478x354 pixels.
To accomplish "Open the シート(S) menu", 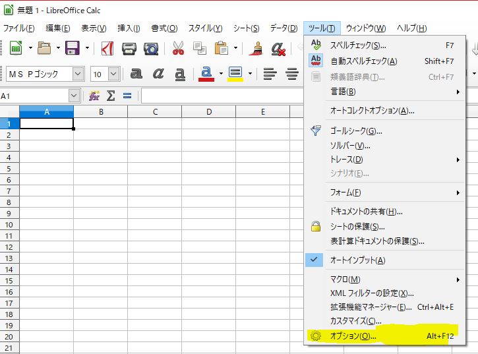I will coord(247,28).
